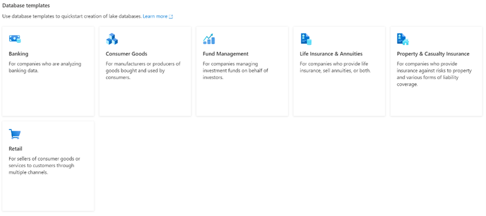Viewport: 486px width, 216px height.
Task: Click the Banking card description text
Action: click(41, 67)
